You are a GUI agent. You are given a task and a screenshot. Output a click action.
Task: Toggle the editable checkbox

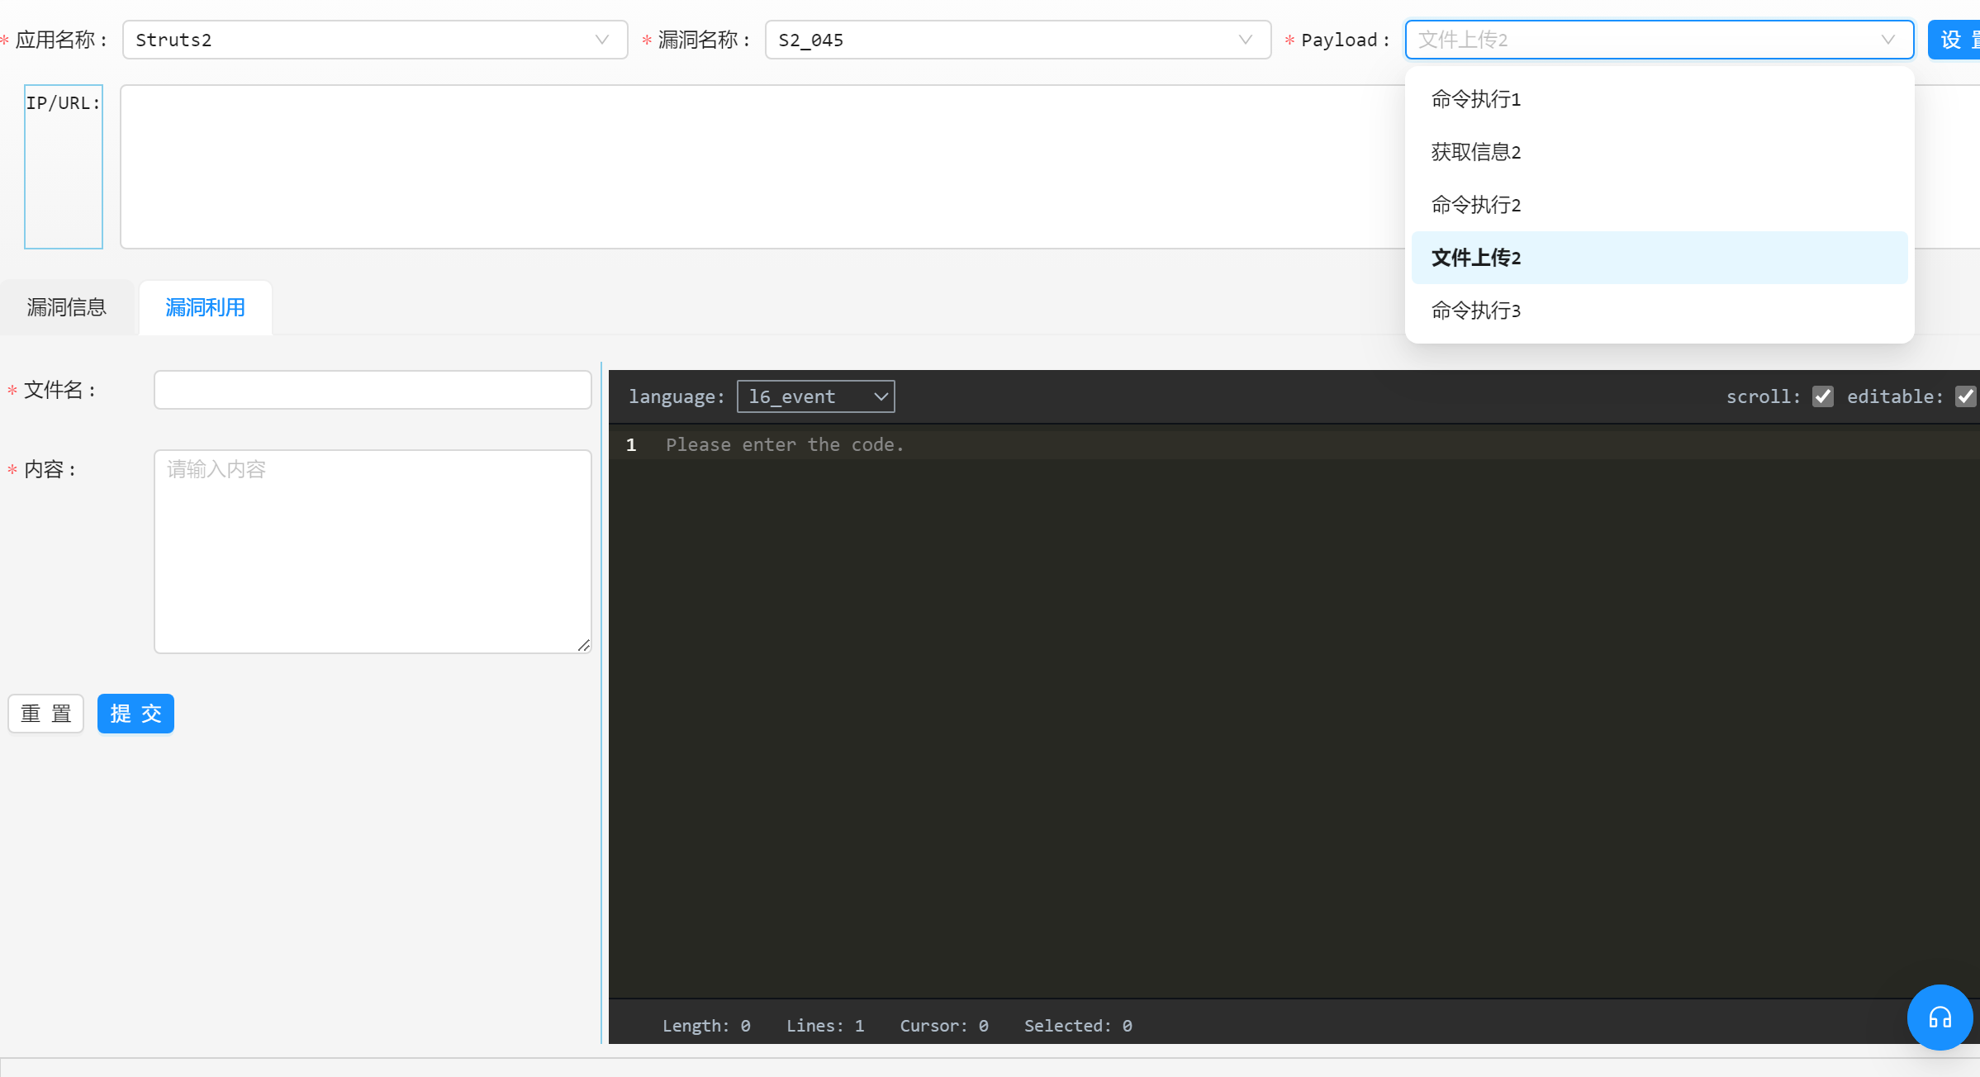pyautogui.click(x=1964, y=396)
